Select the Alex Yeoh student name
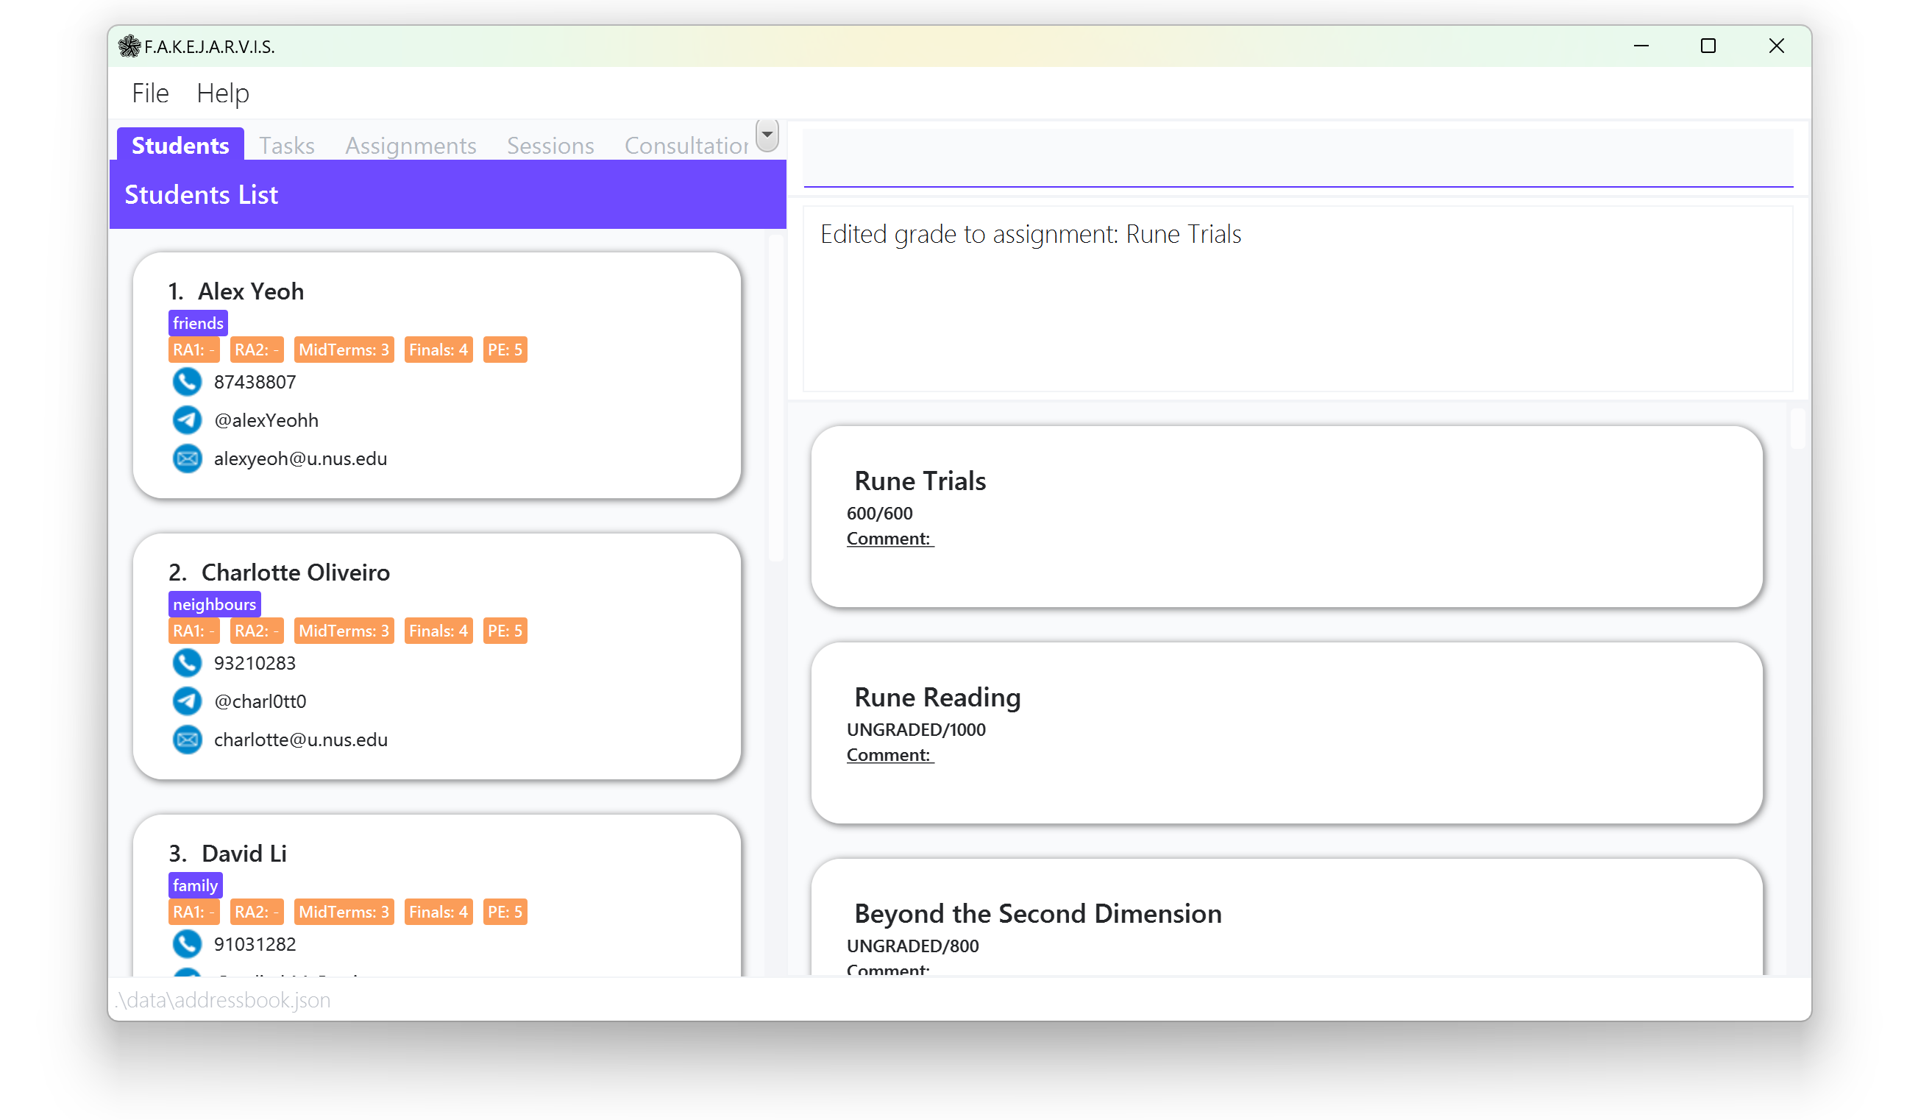This screenshot has width=1932, height=1120. (x=251, y=291)
